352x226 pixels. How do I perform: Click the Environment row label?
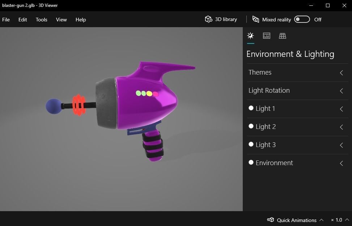(274, 163)
